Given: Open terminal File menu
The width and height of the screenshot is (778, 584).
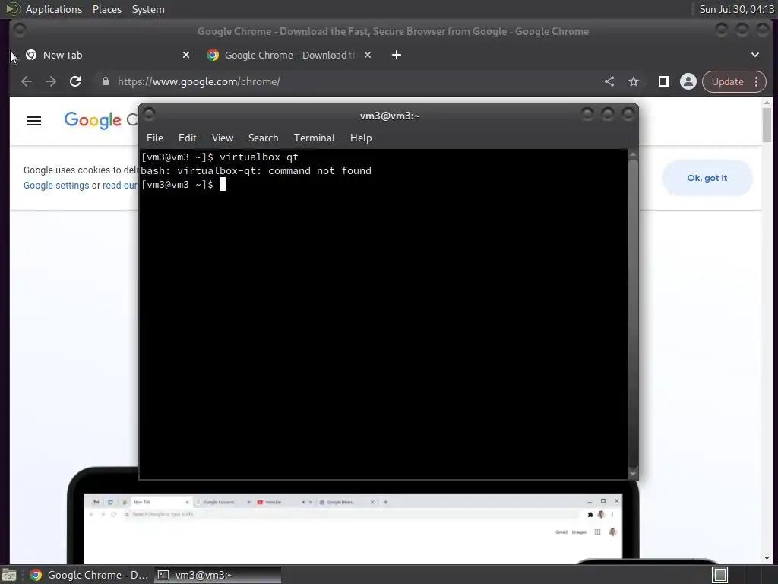Looking at the screenshot, I should (x=155, y=138).
